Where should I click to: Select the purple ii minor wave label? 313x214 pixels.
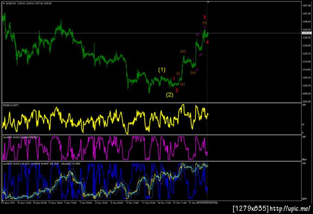click(x=197, y=70)
